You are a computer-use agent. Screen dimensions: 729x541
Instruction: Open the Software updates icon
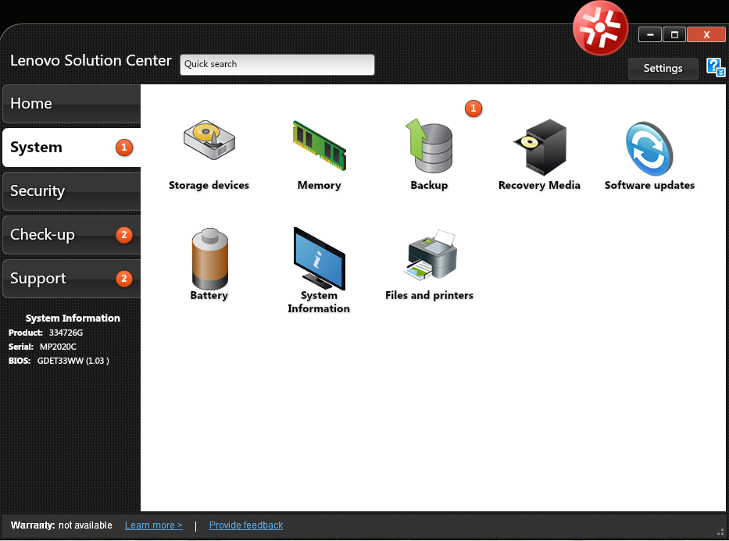[649, 148]
